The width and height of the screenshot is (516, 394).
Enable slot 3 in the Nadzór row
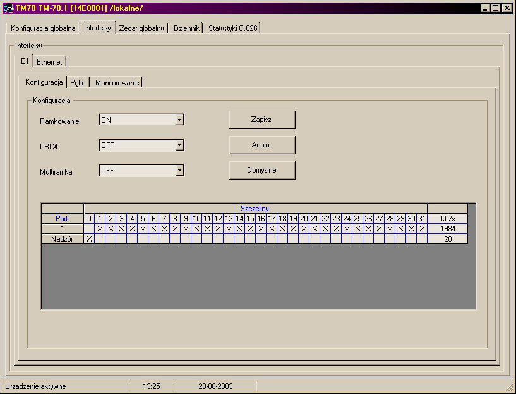tap(121, 239)
